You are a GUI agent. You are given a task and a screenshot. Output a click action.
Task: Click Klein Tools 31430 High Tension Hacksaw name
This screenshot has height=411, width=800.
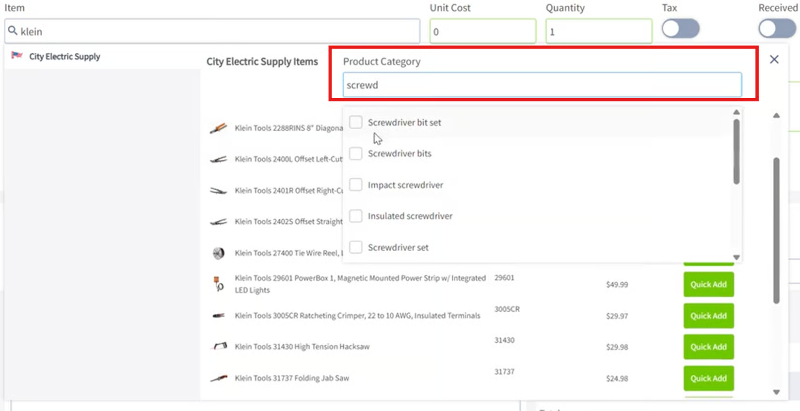(x=302, y=347)
